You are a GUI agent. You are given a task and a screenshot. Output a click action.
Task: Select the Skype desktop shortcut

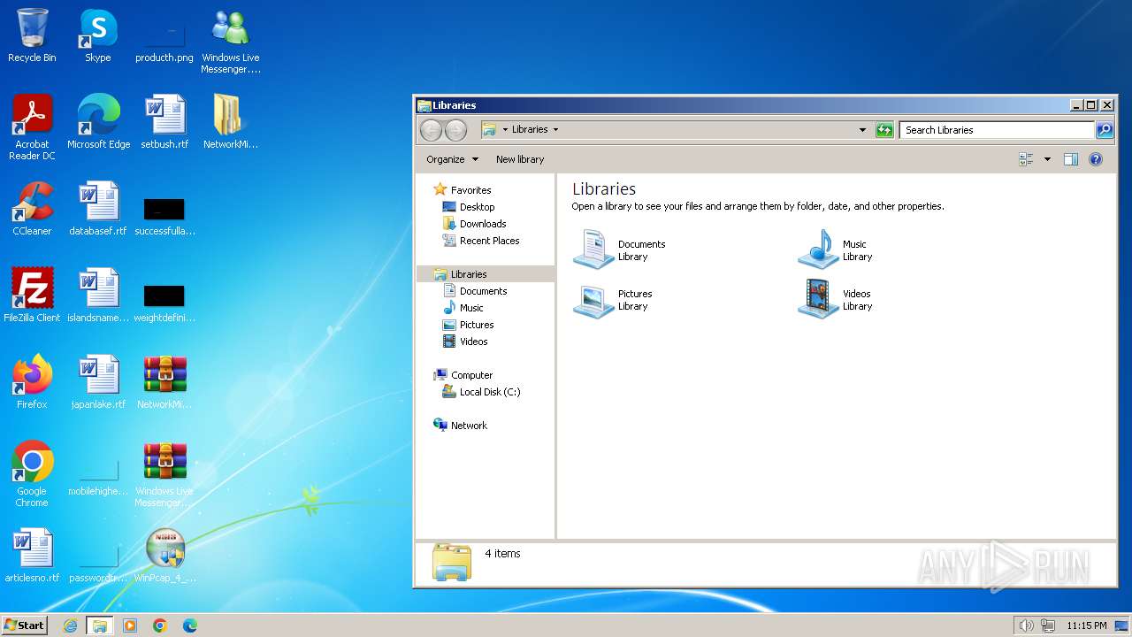(98, 36)
